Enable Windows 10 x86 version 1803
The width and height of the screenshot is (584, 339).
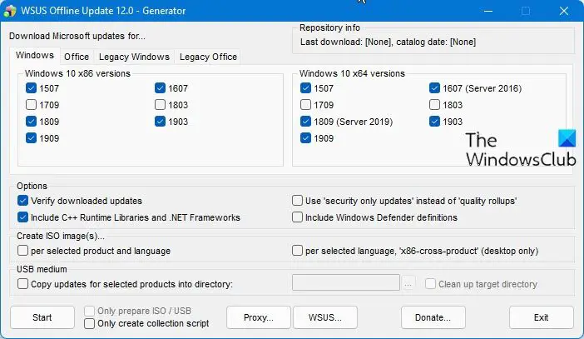pyautogui.click(x=160, y=104)
